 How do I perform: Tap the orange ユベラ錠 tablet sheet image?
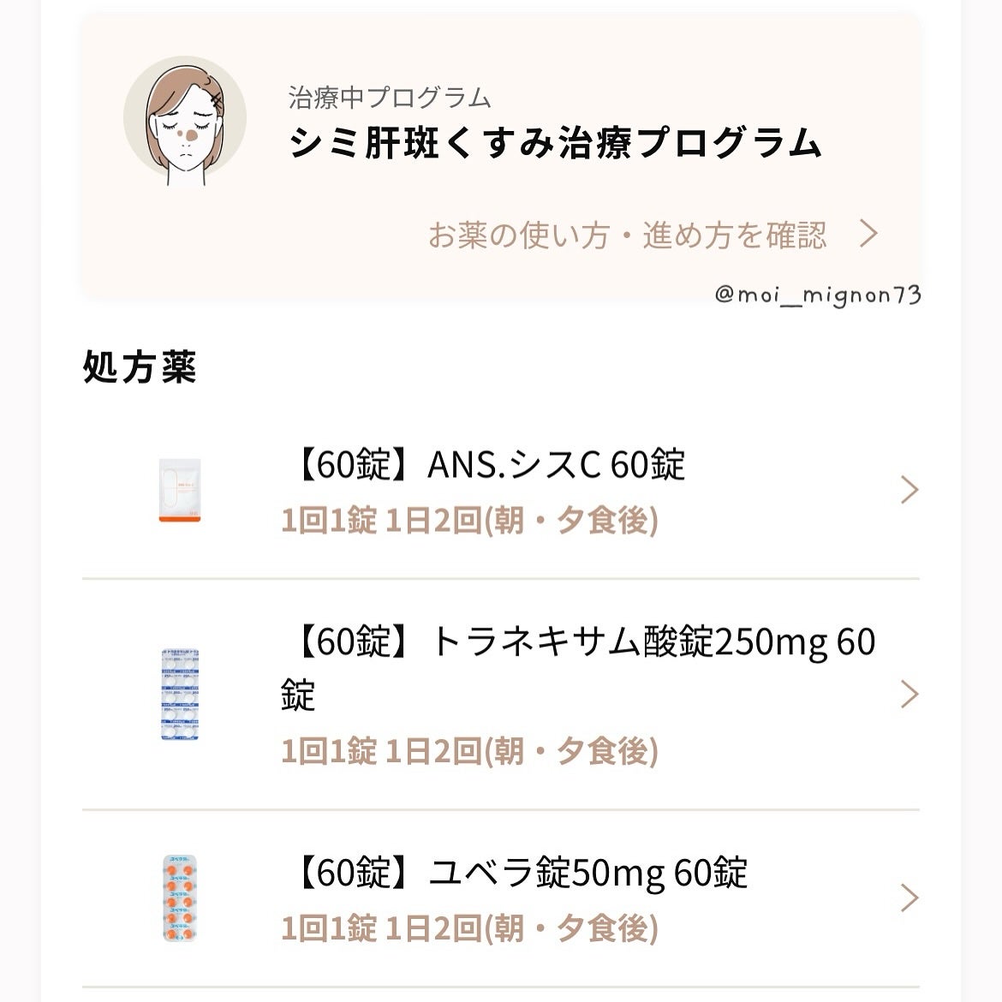click(x=180, y=898)
